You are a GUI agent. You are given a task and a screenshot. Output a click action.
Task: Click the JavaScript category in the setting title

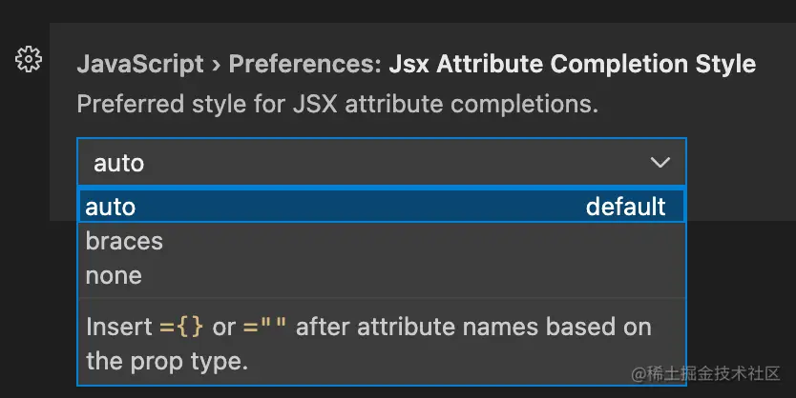pos(140,65)
